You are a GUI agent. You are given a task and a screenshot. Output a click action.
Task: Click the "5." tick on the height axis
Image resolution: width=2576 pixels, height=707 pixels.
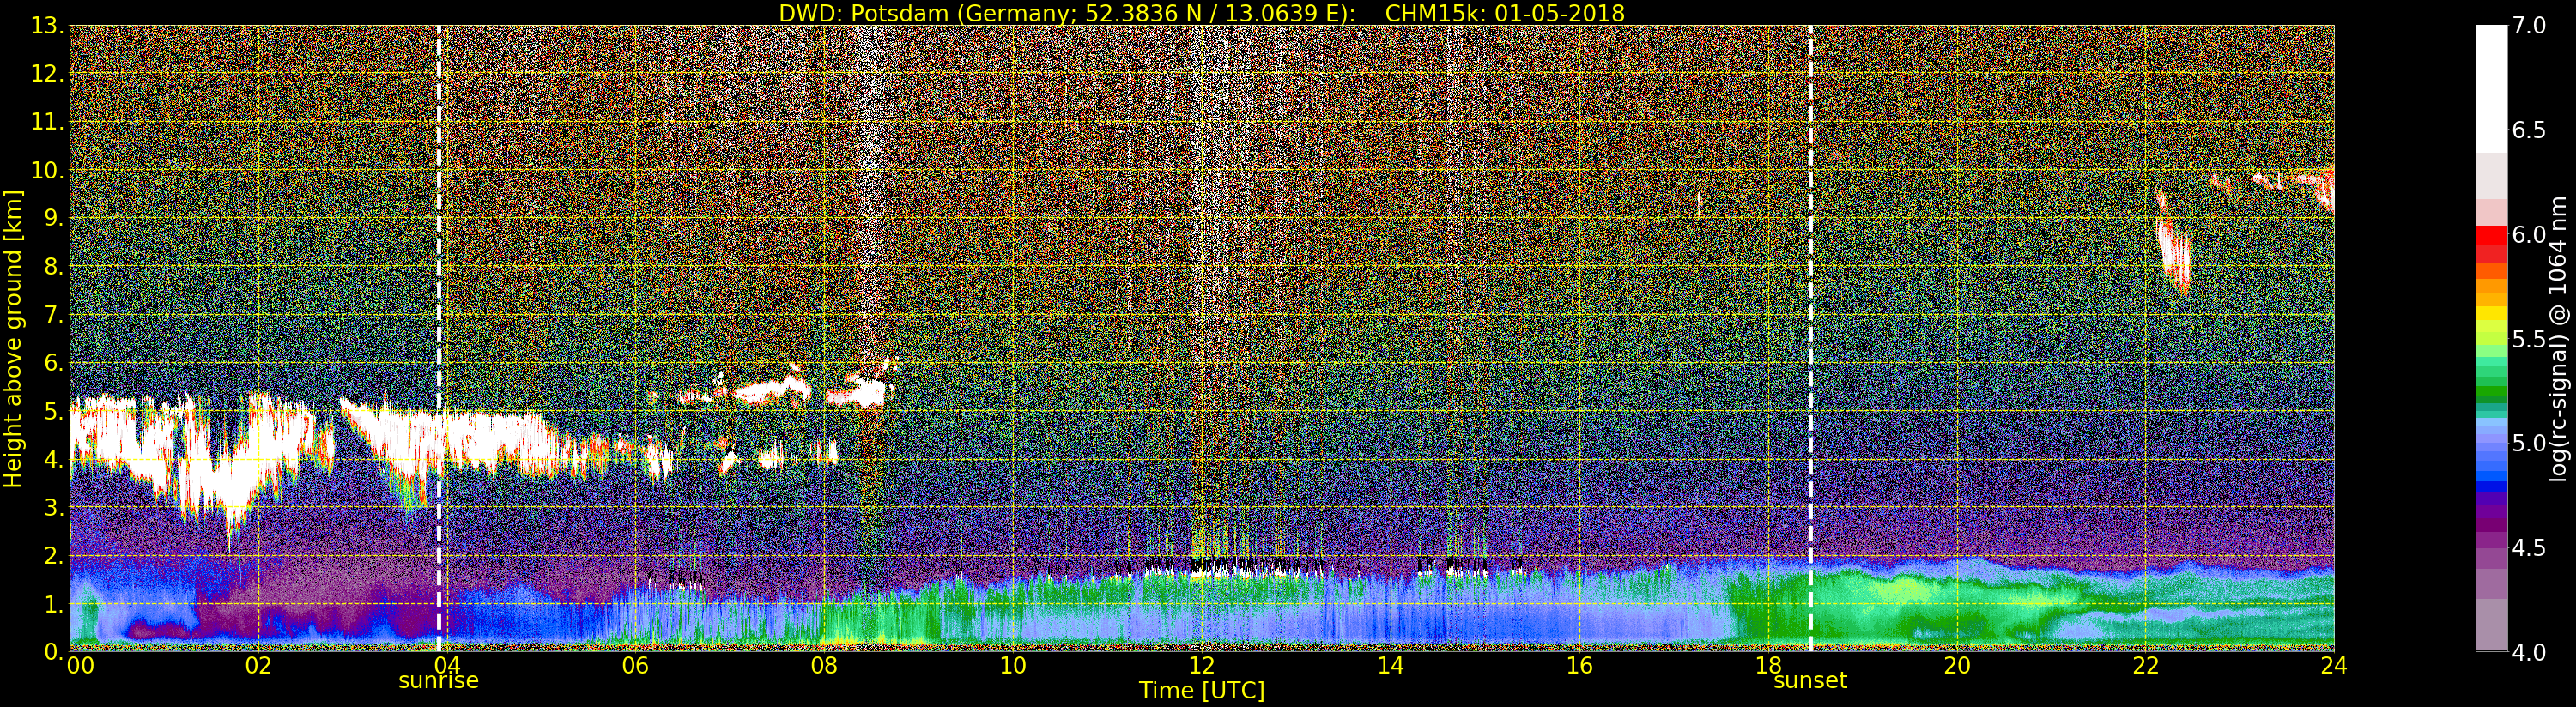53,411
